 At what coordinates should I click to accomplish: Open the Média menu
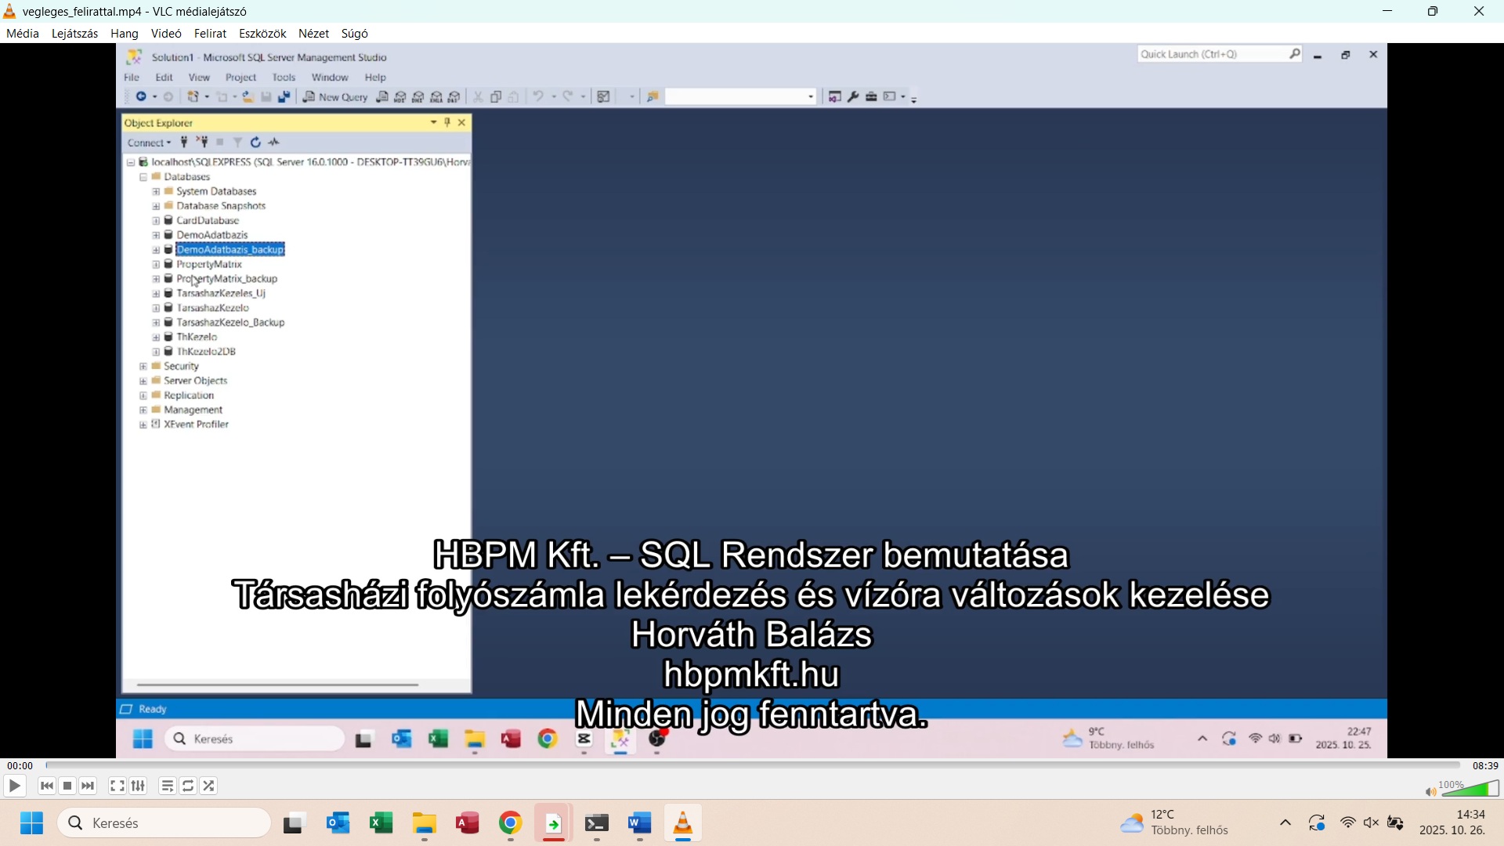tap(23, 34)
